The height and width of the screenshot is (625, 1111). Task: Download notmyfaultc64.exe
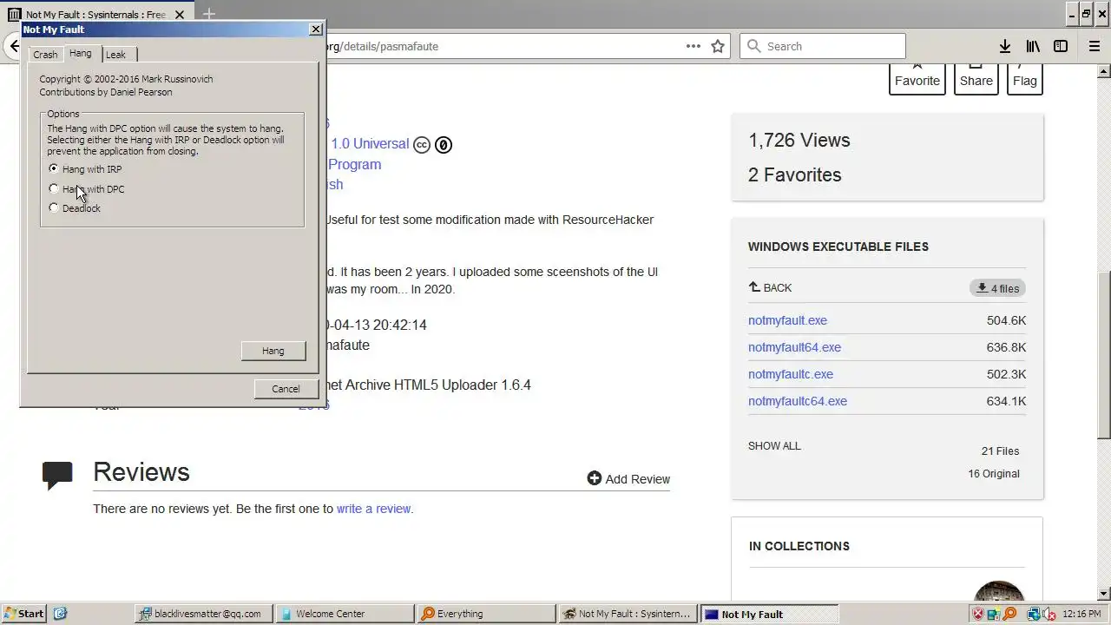coord(798,401)
